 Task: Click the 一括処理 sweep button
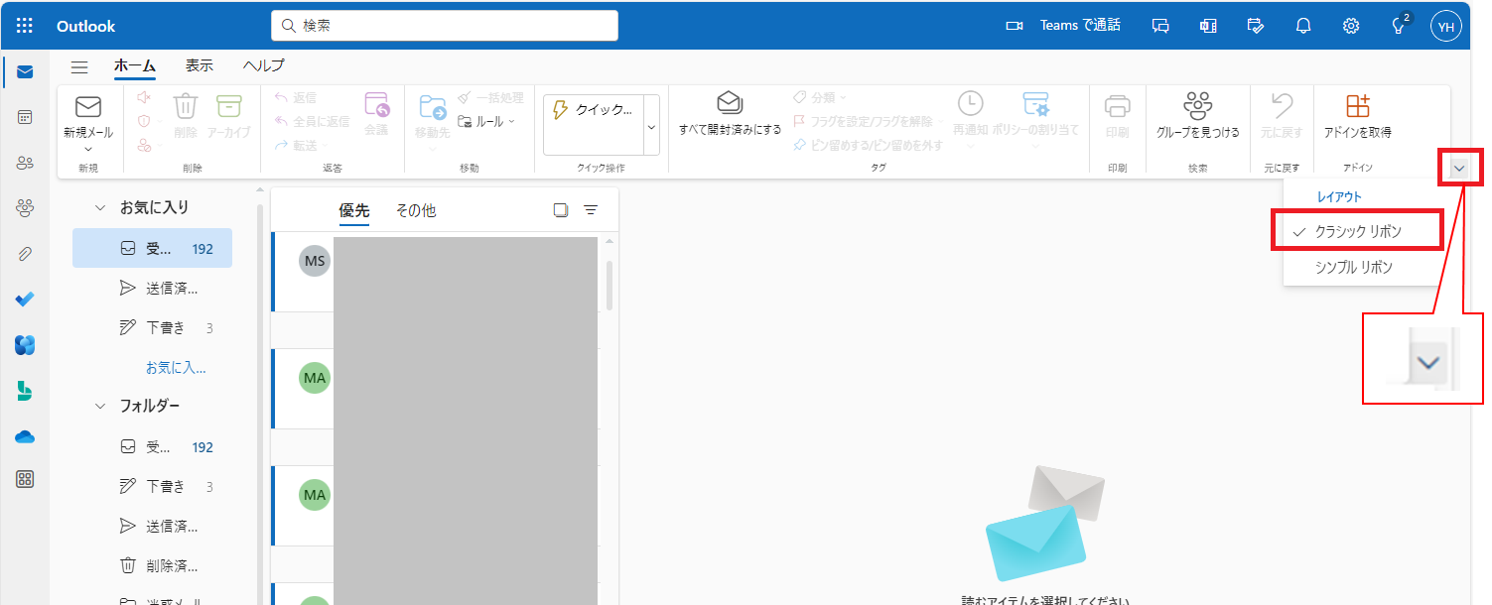[x=490, y=97]
